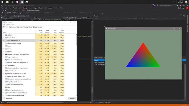This screenshot has width=189, height=106.
Task: Select the Skype Browser Host icon
Action: 6,60
